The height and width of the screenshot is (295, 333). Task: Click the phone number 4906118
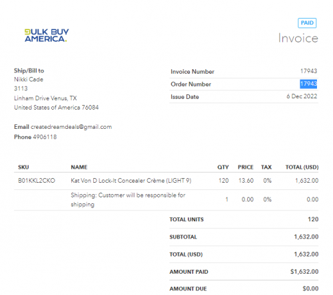(45, 137)
